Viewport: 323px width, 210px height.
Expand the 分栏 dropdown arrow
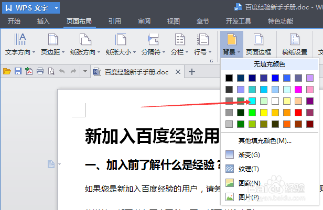tap(187, 52)
